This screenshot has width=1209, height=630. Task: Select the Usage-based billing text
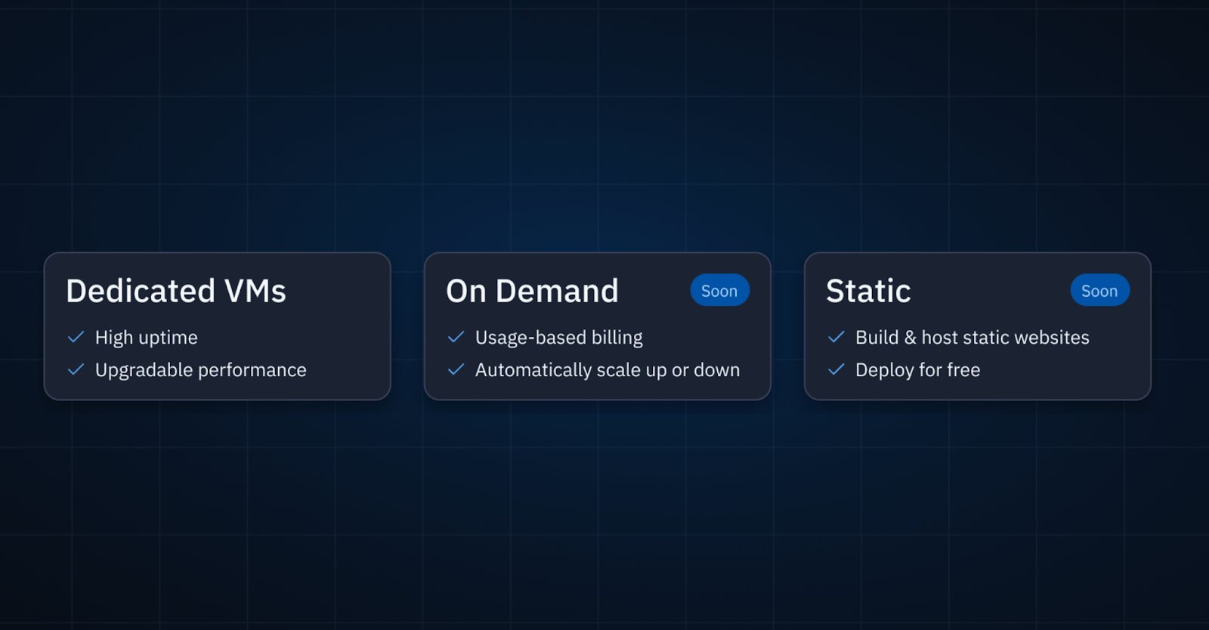tap(559, 338)
